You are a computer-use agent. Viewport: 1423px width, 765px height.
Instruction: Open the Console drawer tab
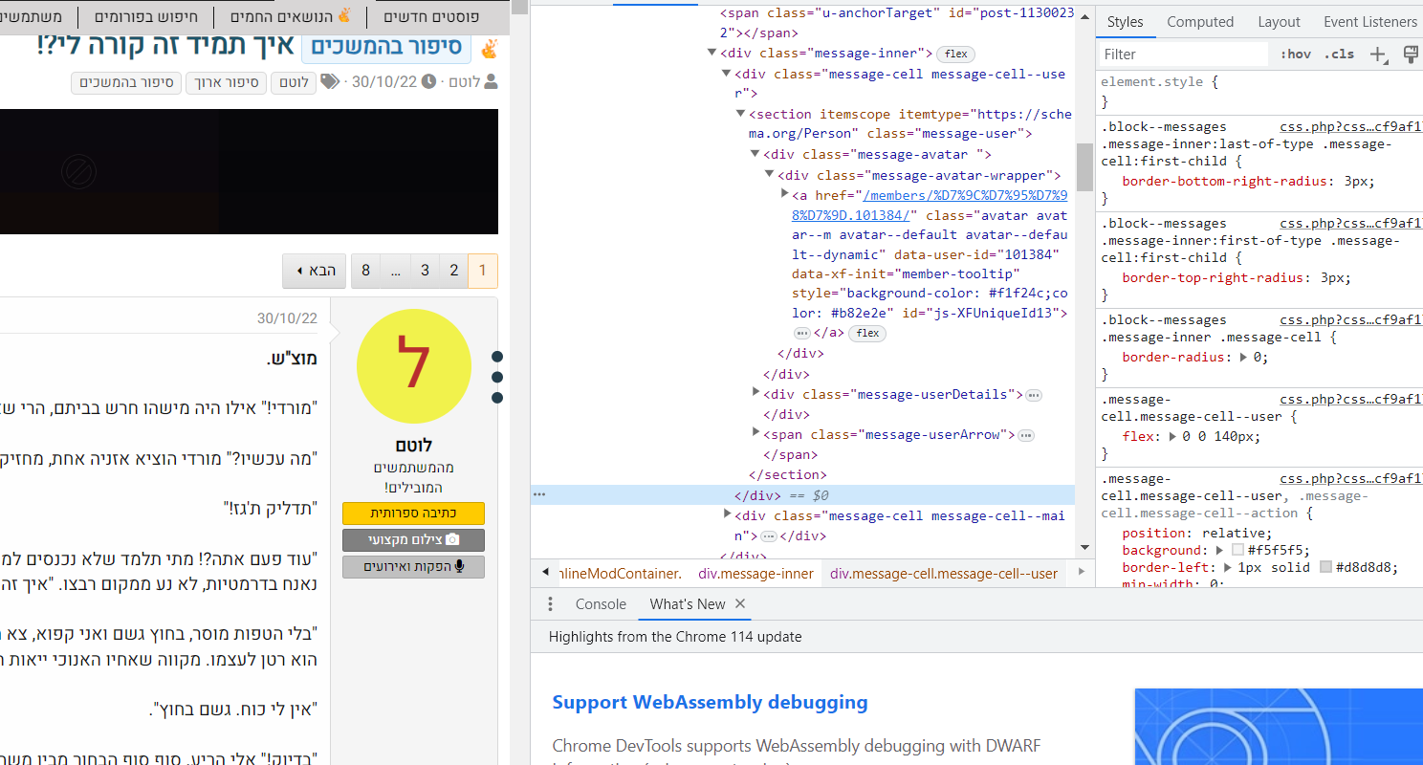[601, 604]
